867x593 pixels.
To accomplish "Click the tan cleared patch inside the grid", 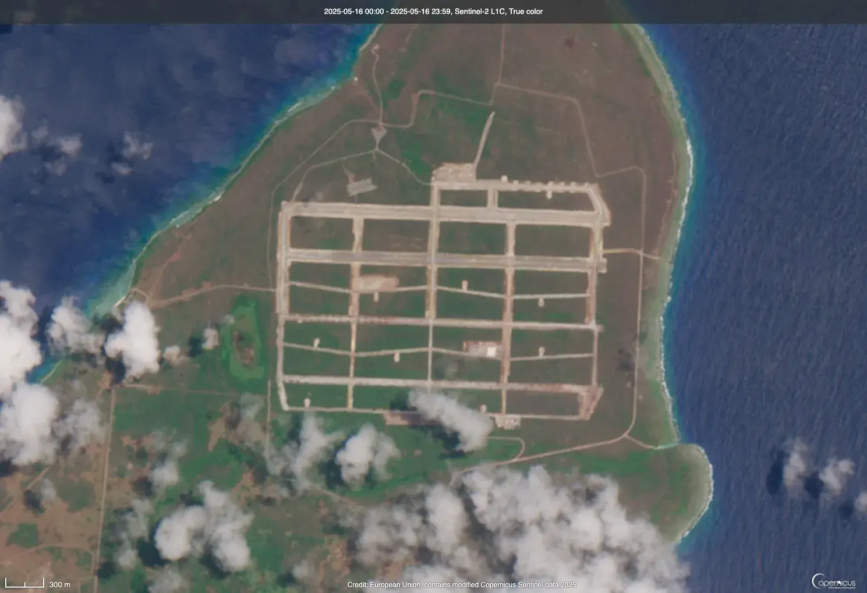I will pyautogui.click(x=376, y=283).
